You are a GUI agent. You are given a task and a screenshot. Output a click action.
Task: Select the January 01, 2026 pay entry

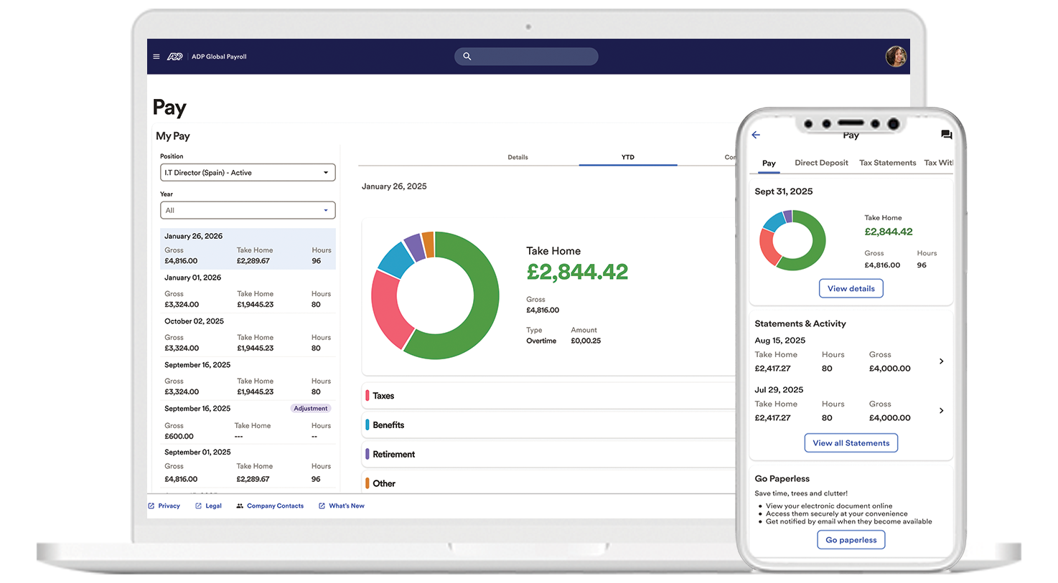click(248, 291)
